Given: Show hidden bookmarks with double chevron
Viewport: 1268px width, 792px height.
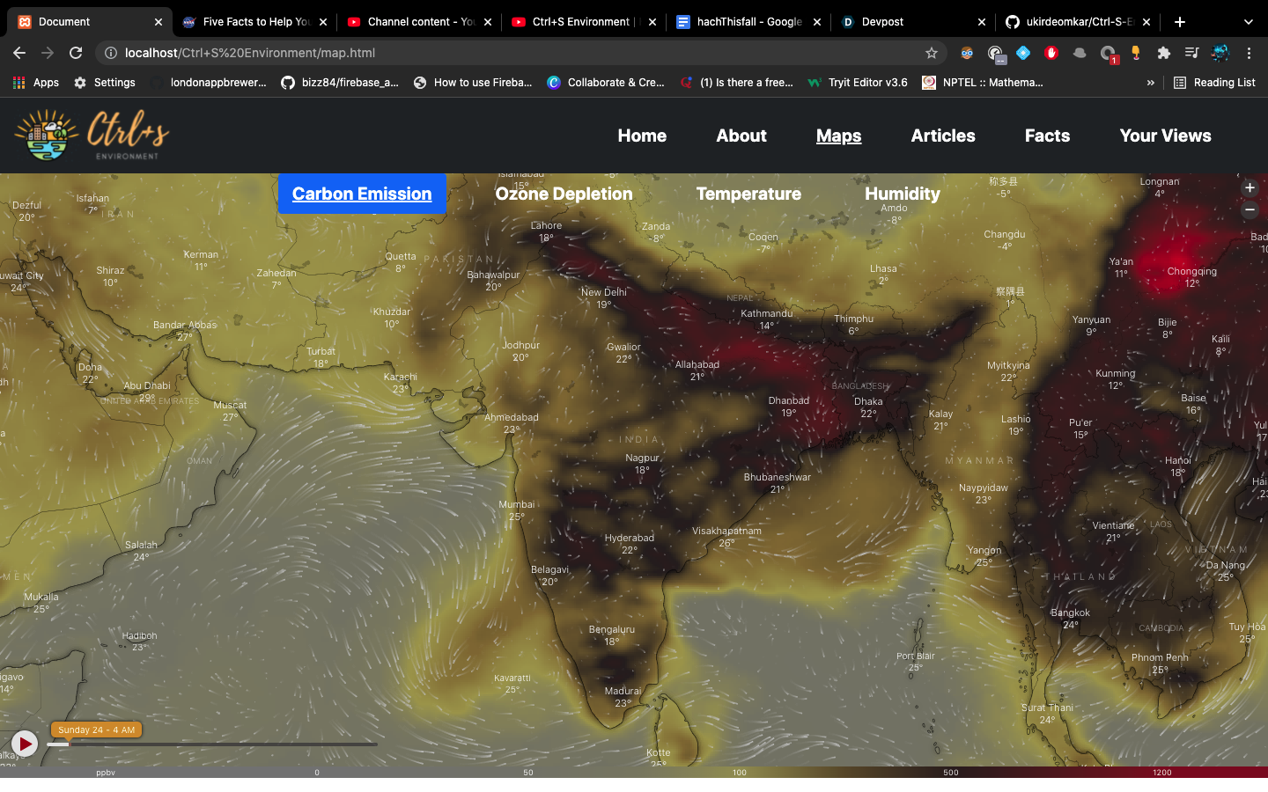Looking at the screenshot, I should (1150, 83).
